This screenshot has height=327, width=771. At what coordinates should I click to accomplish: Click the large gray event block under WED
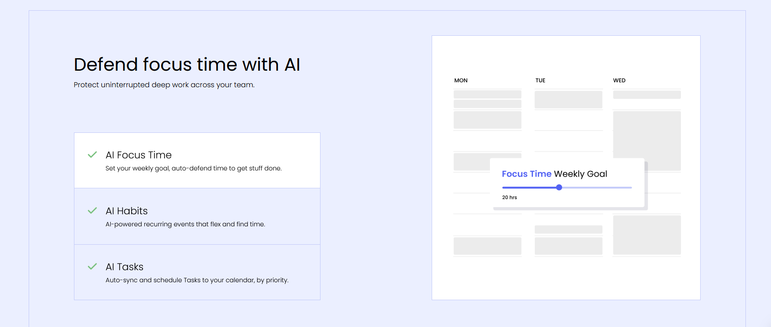[647, 135]
